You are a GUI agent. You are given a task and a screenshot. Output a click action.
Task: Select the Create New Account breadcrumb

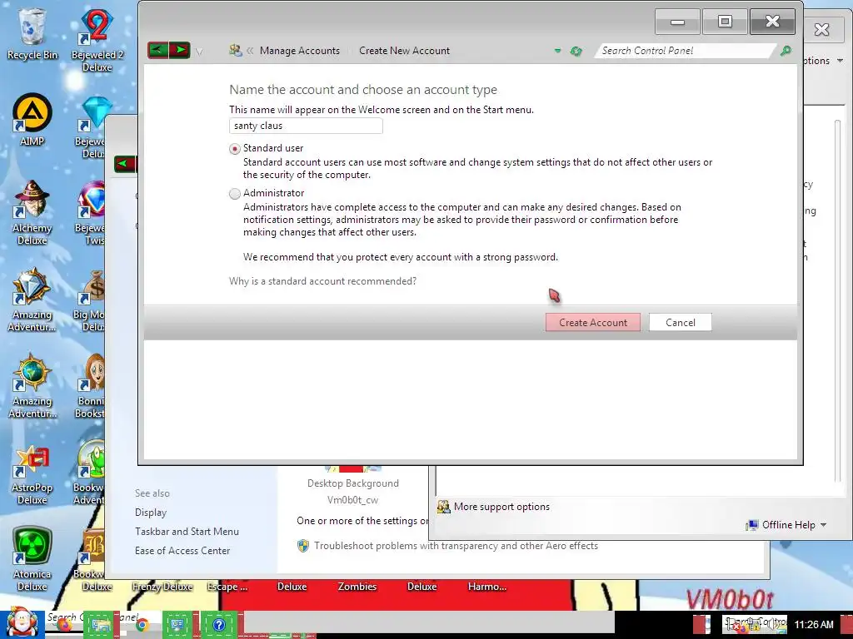coord(404,51)
